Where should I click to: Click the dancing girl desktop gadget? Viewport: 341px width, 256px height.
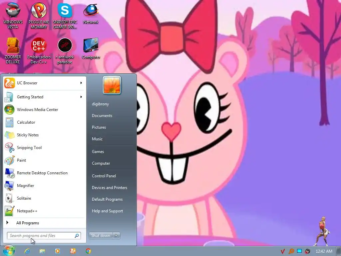(x=322, y=231)
